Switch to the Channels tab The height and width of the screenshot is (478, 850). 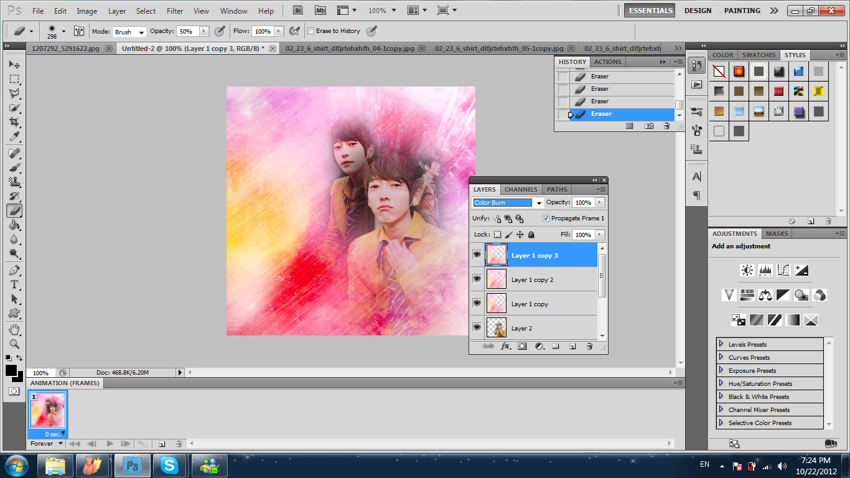tap(521, 189)
